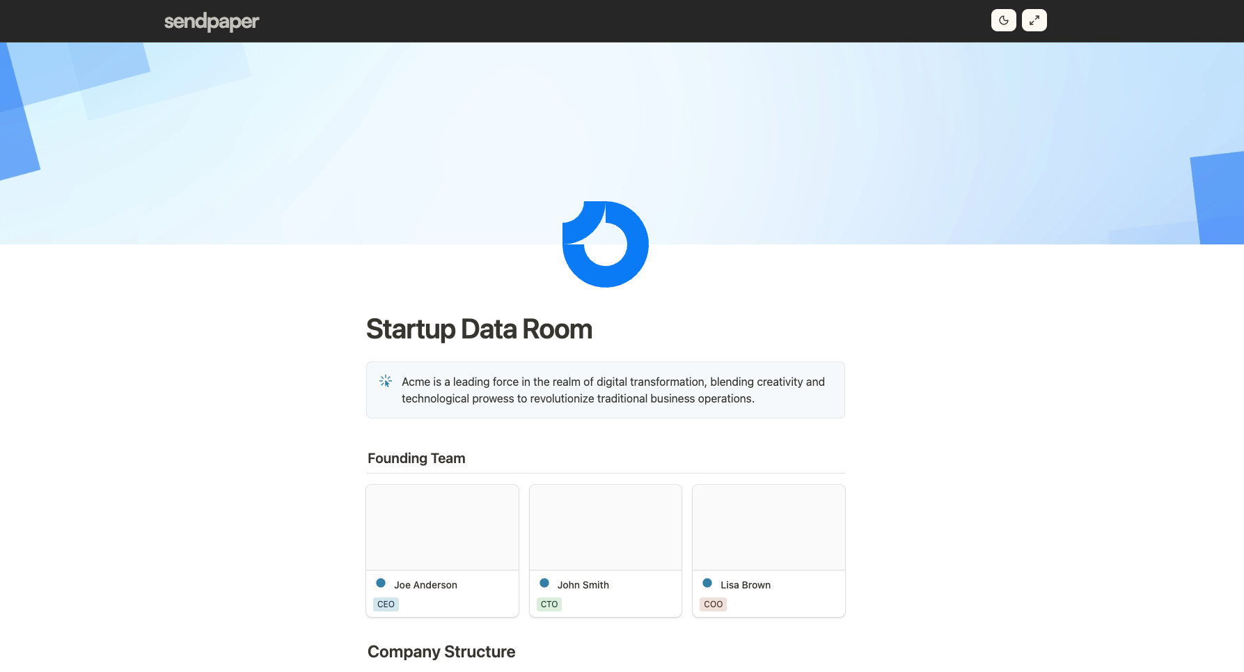Image resolution: width=1244 pixels, height=672 pixels.
Task: Select the COO badge on Lisa Brown's card
Action: [712, 604]
